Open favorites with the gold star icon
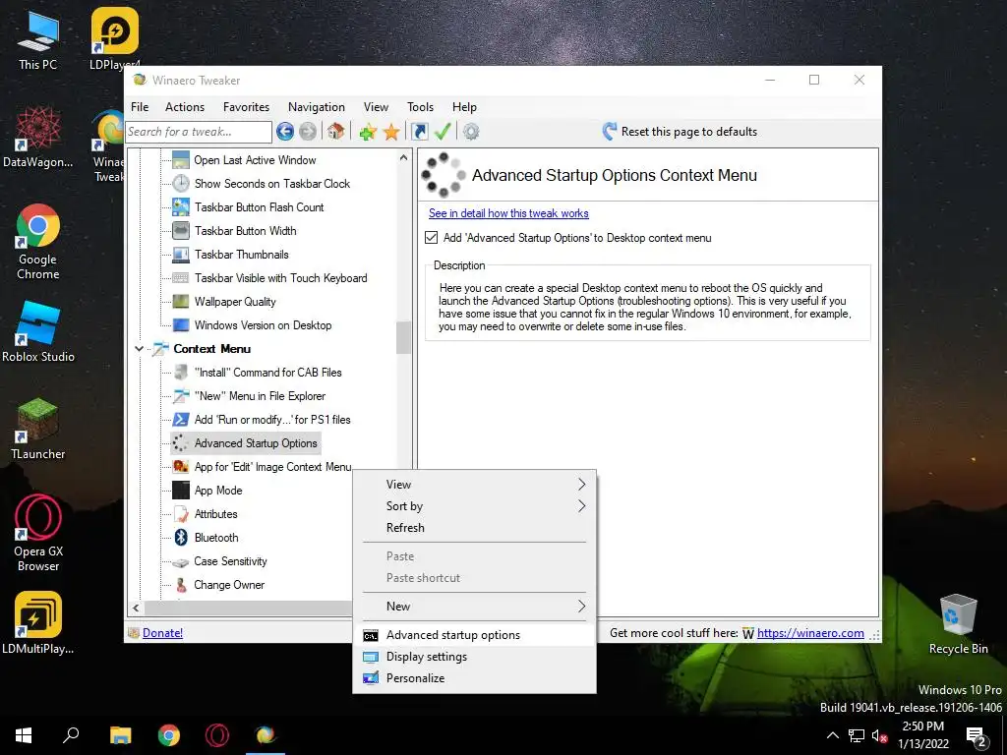Viewport: 1007px width, 755px height. (391, 132)
